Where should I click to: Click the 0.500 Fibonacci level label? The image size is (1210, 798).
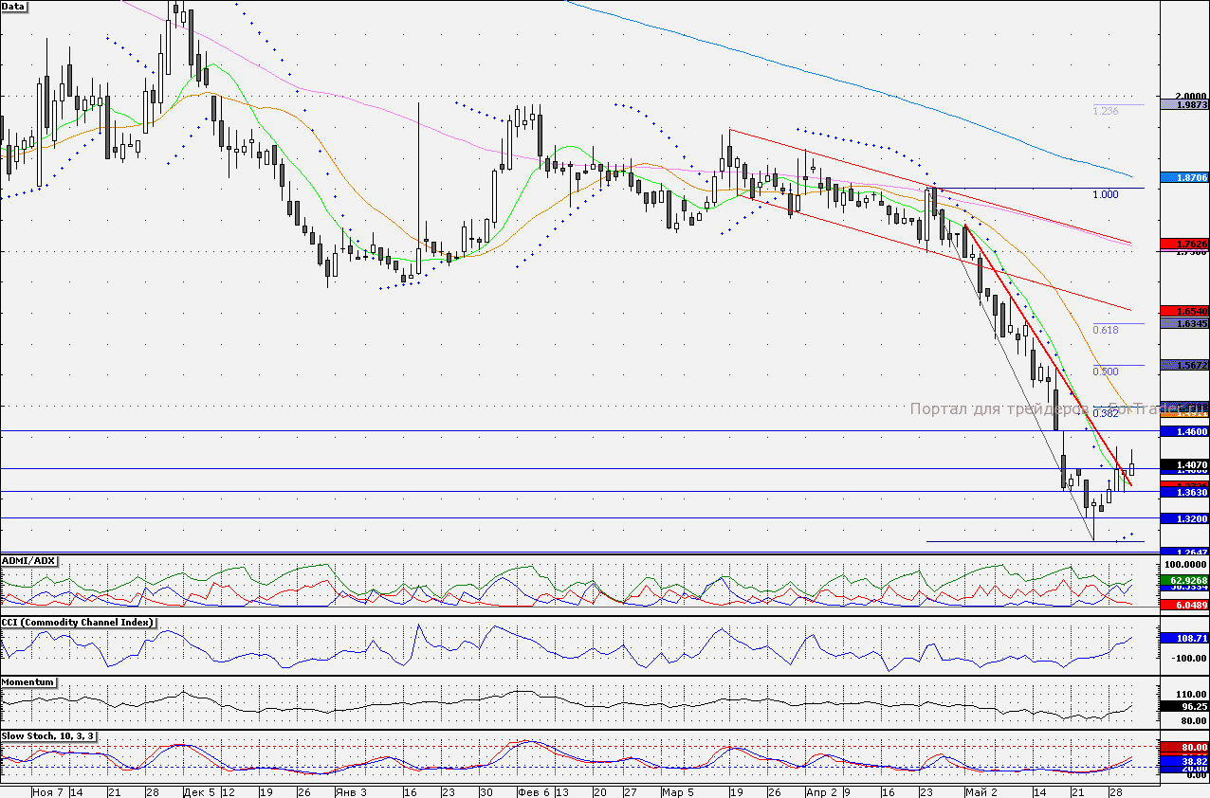click(x=1105, y=372)
